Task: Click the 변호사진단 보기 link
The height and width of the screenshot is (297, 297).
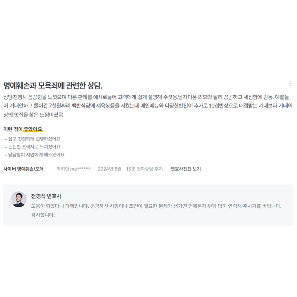Action: click(185, 169)
